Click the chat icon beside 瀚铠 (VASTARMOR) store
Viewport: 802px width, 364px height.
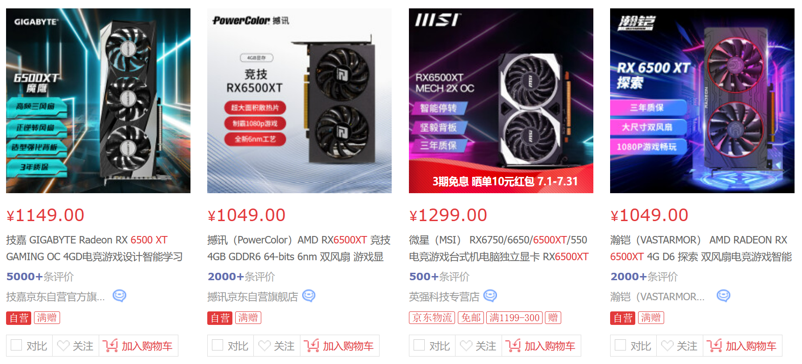[x=723, y=296]
